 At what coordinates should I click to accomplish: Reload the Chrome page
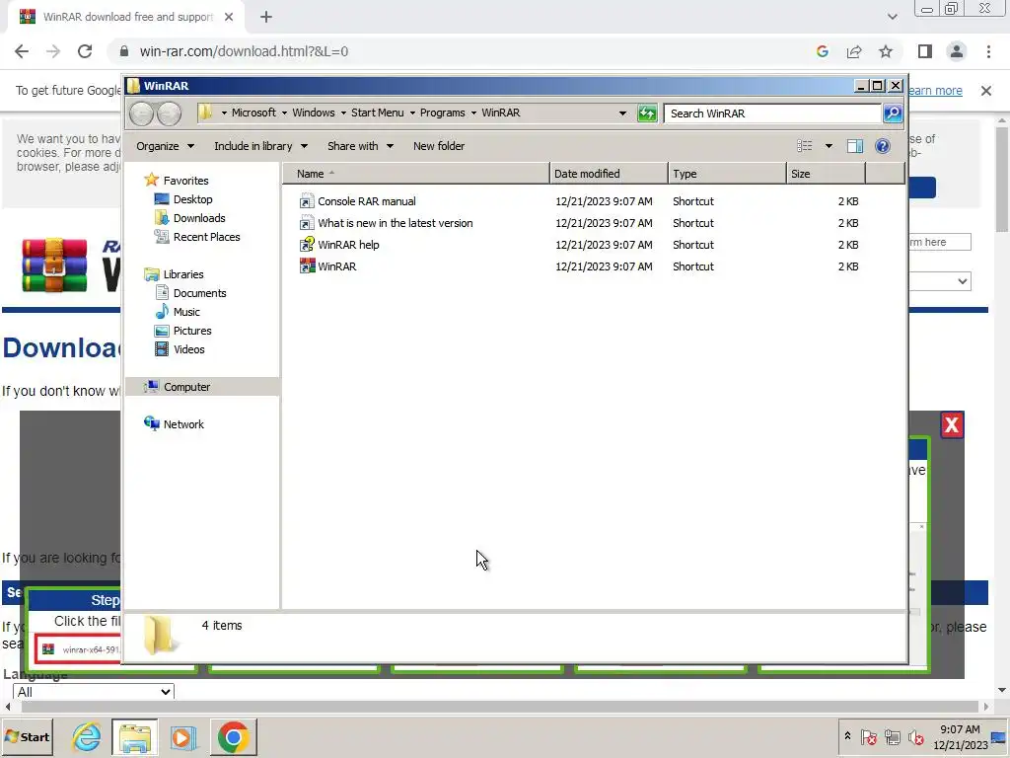[85, 51]
